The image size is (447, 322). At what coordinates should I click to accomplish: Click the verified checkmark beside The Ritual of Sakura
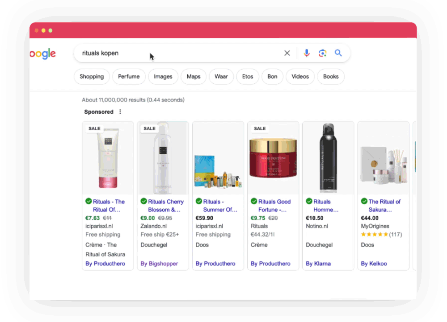point(364,202)
